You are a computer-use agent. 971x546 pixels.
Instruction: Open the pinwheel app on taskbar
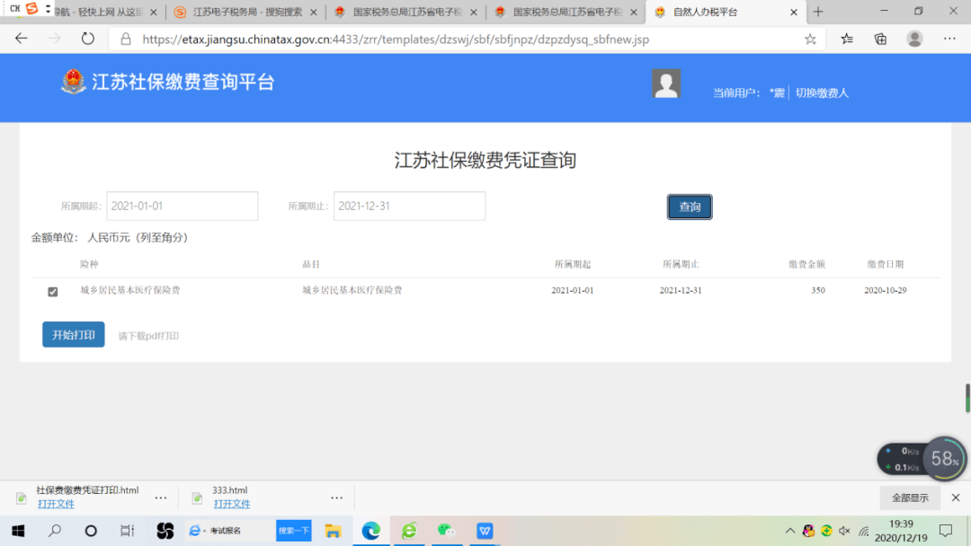coord(165,531)
